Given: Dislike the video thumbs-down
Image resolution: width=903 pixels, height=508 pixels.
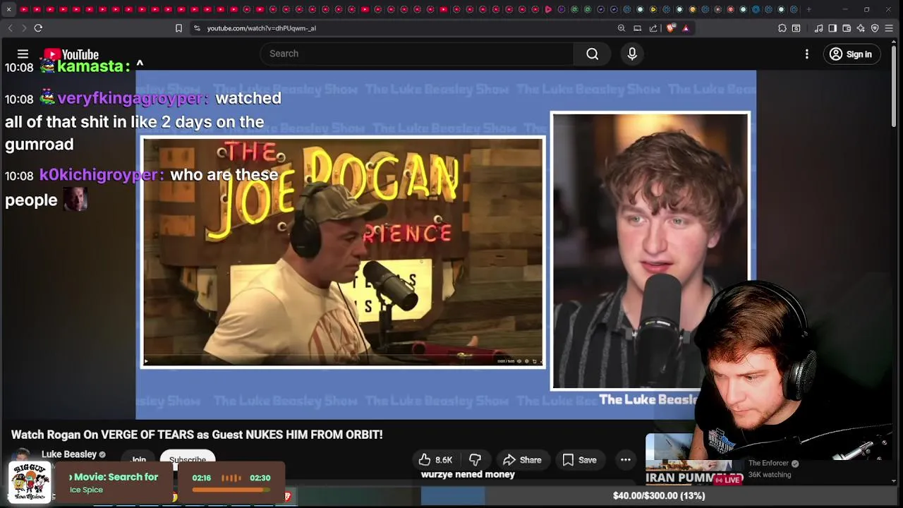Looking at the screenshot, I should tap(475, 460).
